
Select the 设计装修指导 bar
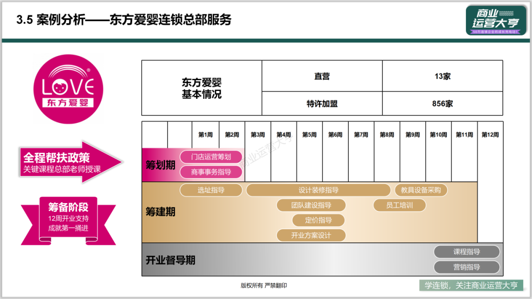318,190
